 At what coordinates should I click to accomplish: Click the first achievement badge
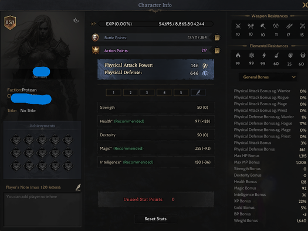16,140
